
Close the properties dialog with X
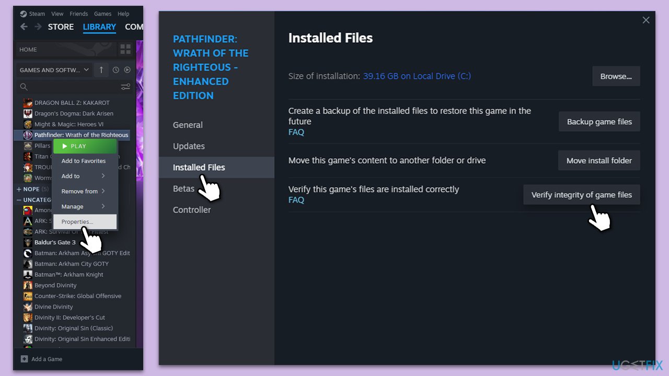point(646,20)
